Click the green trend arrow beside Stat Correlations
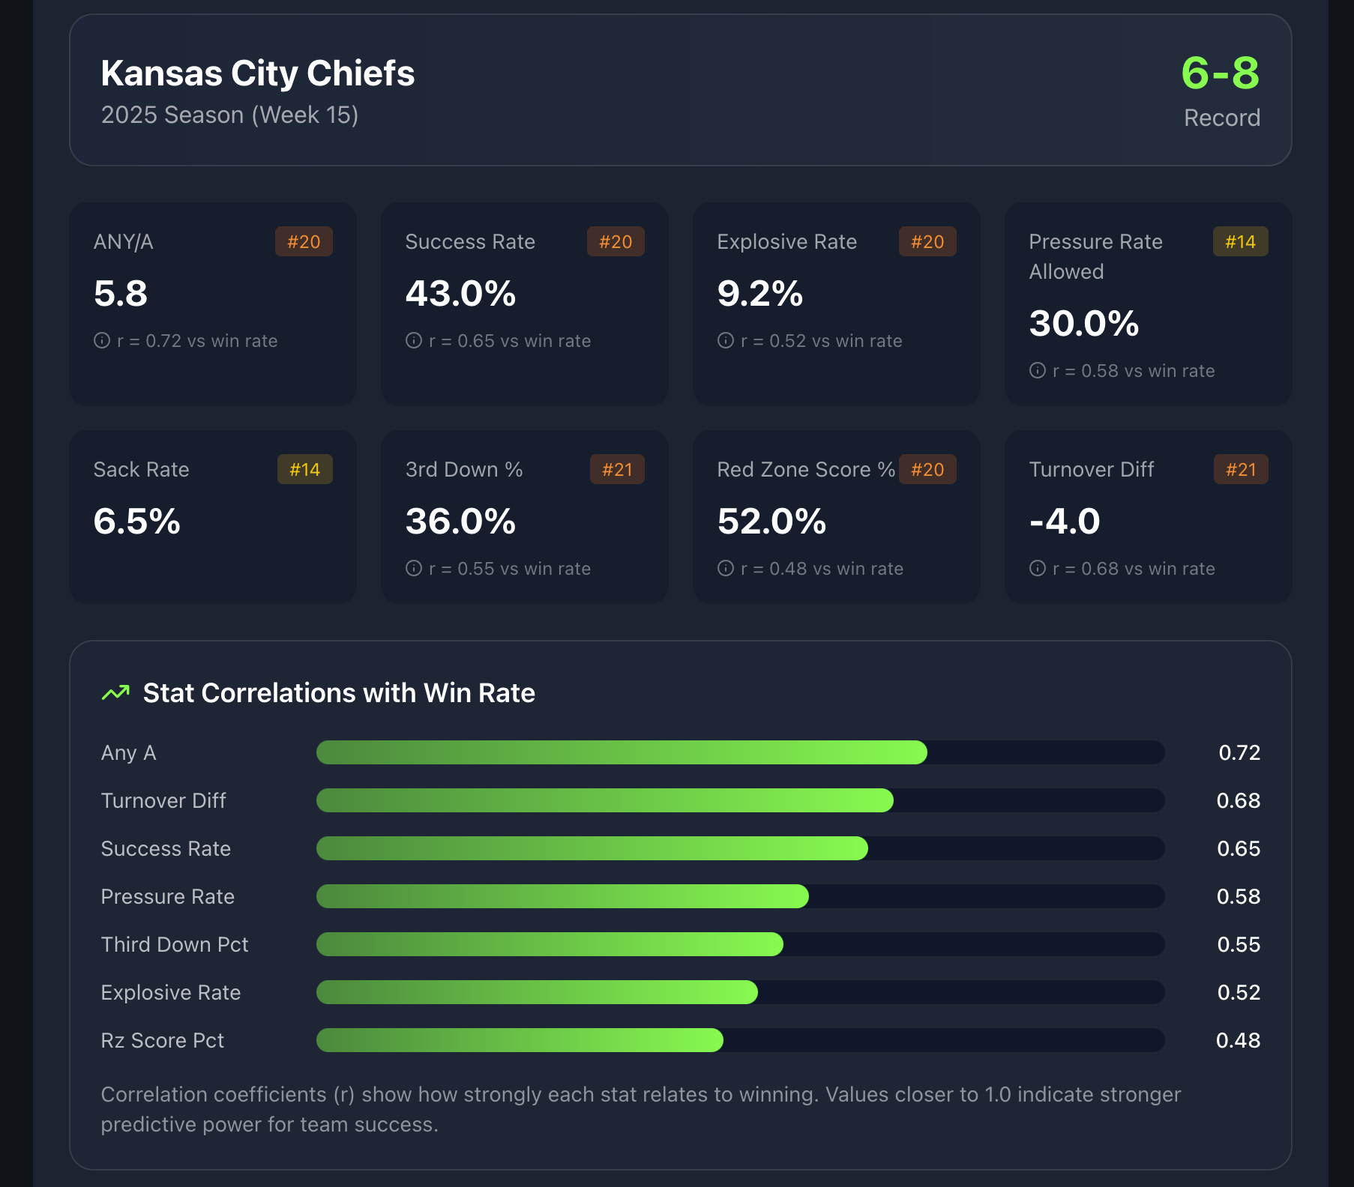The width and height of the screenshot is (1354, 1187). 115,693
